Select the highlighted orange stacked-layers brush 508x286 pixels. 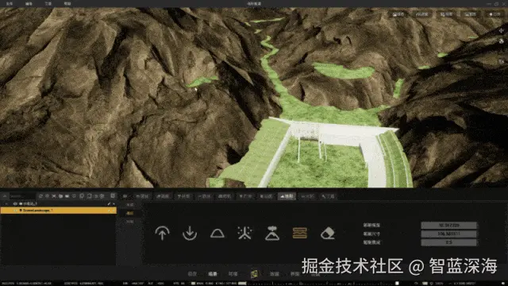pos(300,233)
